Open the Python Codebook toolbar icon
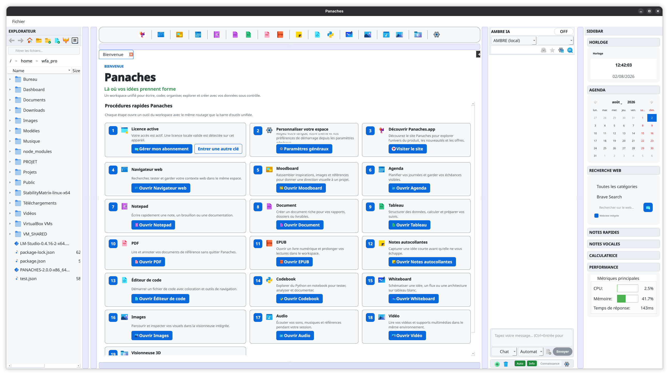The width and height of the screenshot is (669, 375). tap(330, 35)
